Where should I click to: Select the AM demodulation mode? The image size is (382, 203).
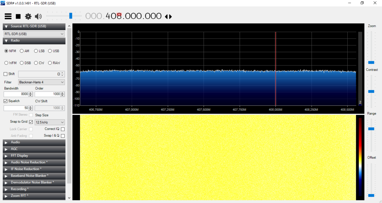tap(22, 51)
